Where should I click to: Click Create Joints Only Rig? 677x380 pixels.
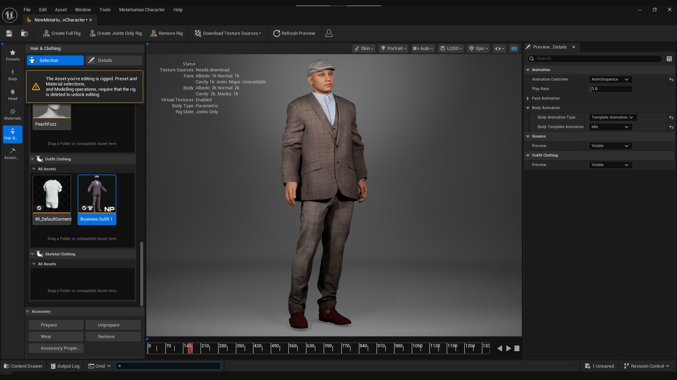pyautogui.click(x=115, y=33)
